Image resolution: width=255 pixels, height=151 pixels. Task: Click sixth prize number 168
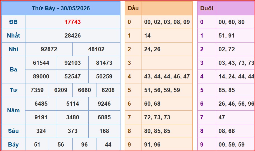[104, 131]
